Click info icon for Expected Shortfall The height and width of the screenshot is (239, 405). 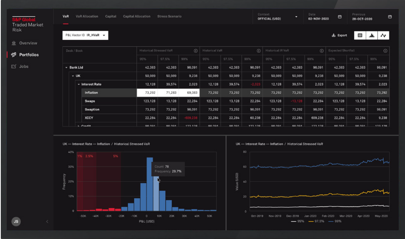[x=384, y=51]
